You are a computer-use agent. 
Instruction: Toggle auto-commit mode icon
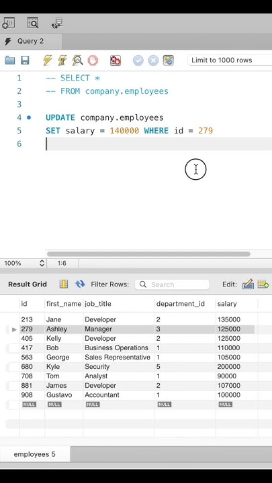(x=169, y=60)
